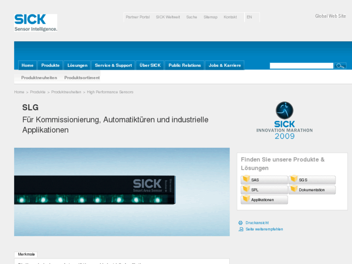The height and width of the screenshot is (264, 352).
Task: Click the Home breadcrumb
Action: [x=19, y=92]
